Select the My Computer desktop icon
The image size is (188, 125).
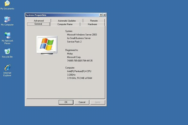point(7,21)
